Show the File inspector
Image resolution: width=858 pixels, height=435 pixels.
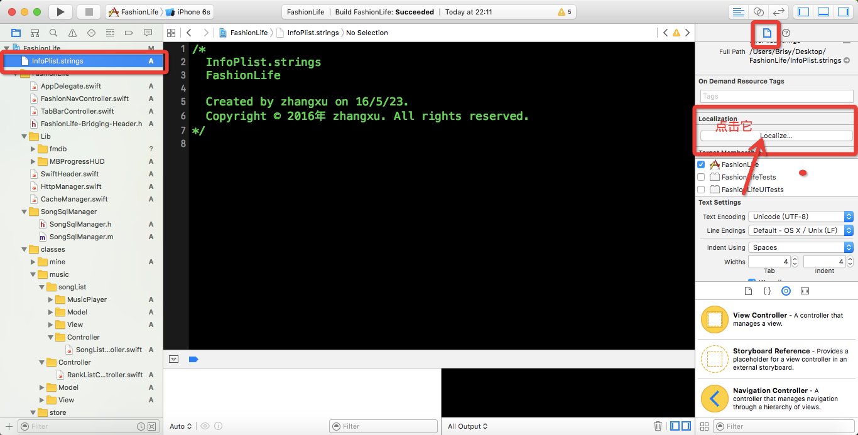coord(767,33)
